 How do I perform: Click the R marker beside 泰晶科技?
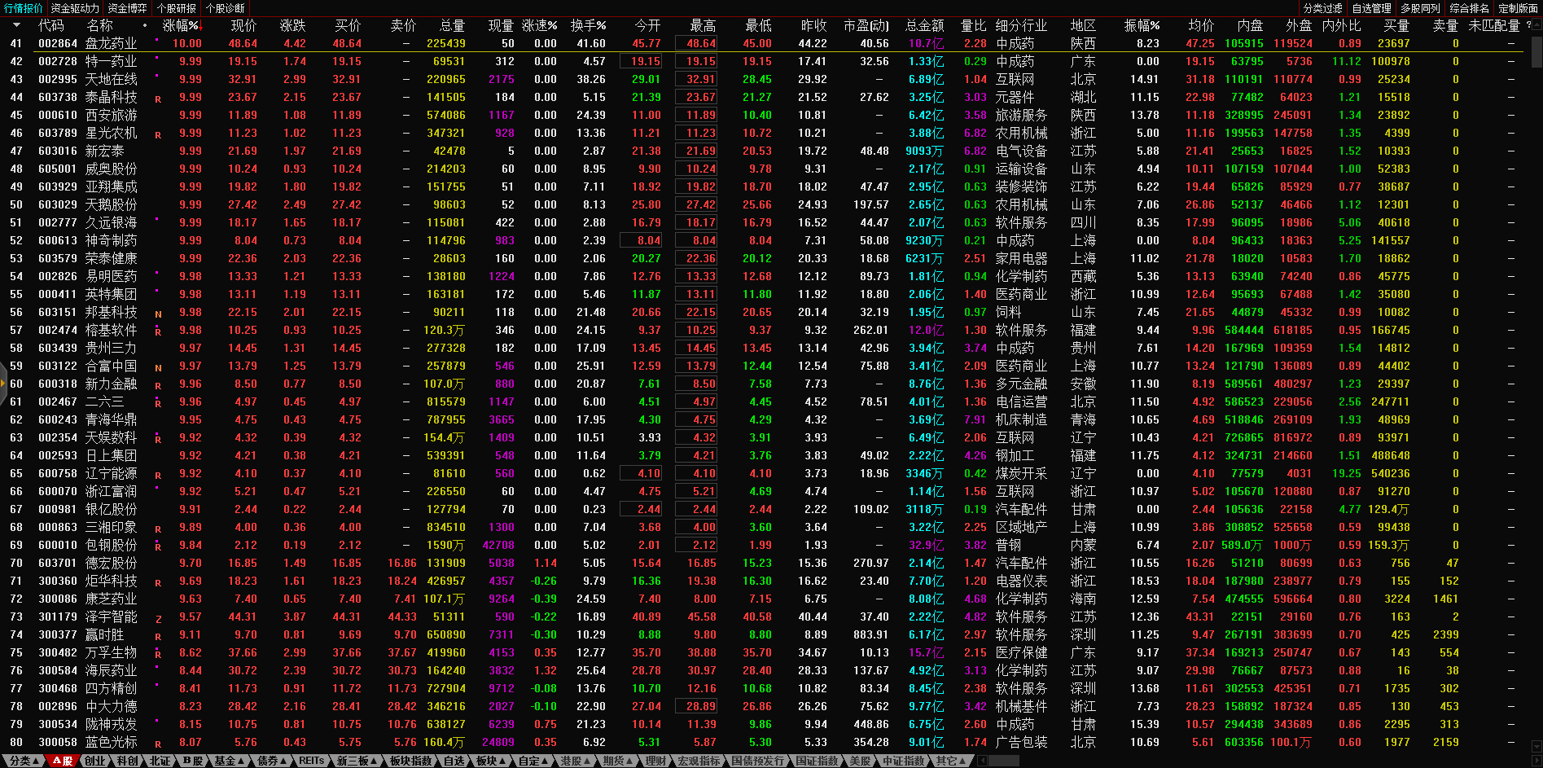(158, 99)
